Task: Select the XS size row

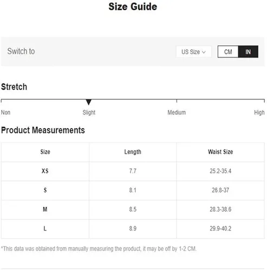Action: (133, 171)
